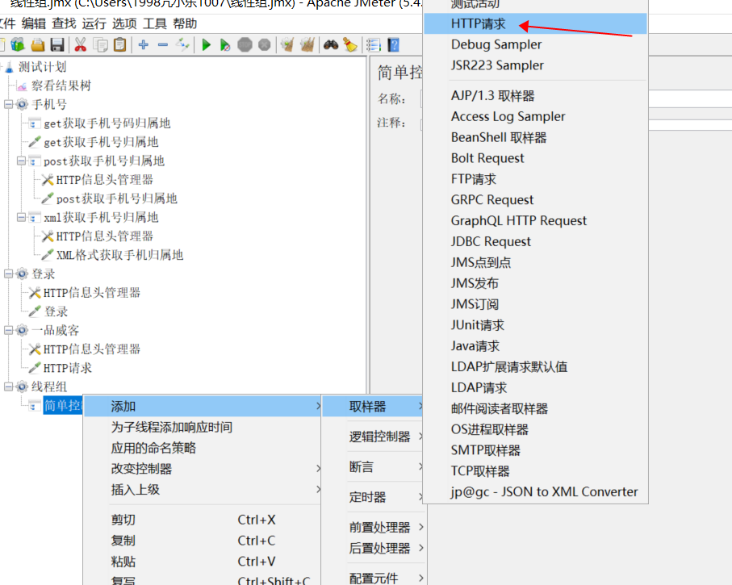The width and height of the screenshot is (732, 585).
Task: Choose 应用的命名策略
Action: (x=203, y=448)
